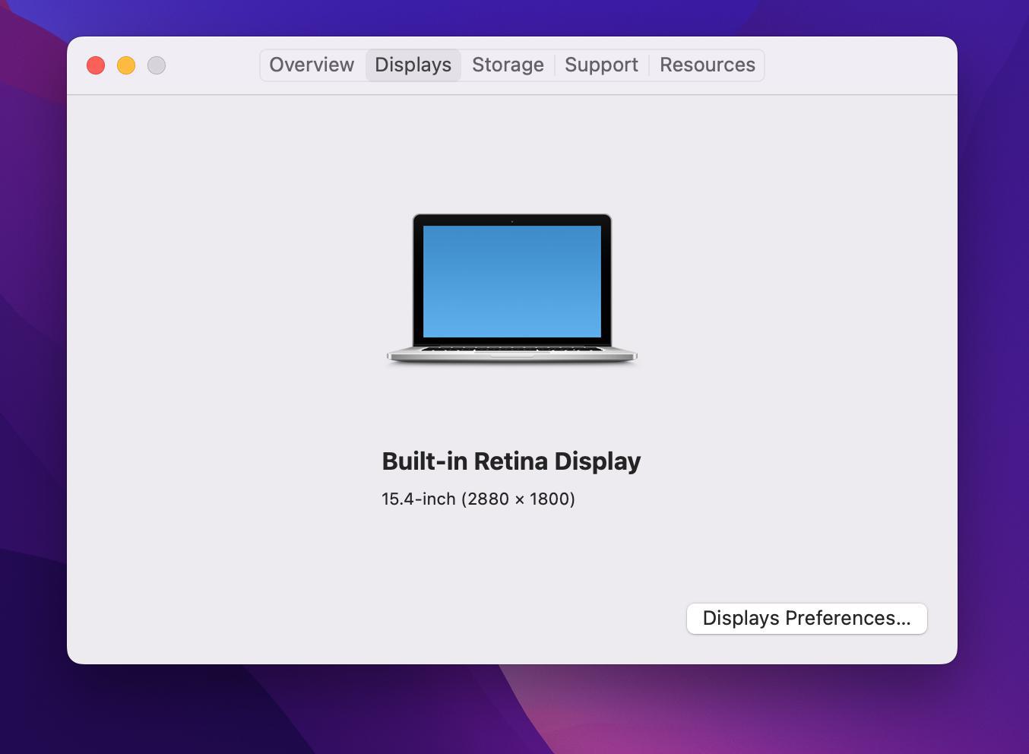1029x754 pixels.
Task: Click the MacBook laptop image
Action: (511, 289)
